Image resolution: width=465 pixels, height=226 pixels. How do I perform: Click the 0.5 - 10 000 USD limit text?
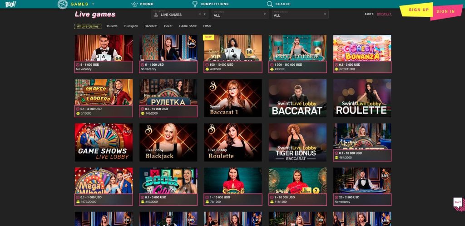tap(157, 109)
